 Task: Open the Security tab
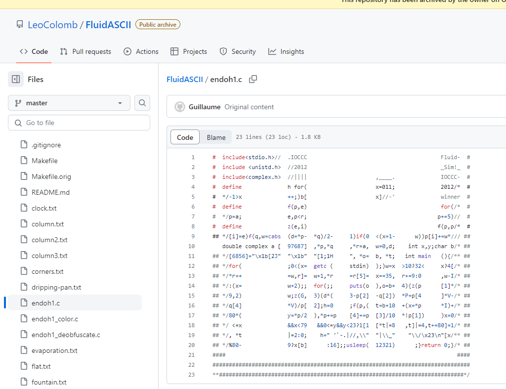click(x=238, y=51)
